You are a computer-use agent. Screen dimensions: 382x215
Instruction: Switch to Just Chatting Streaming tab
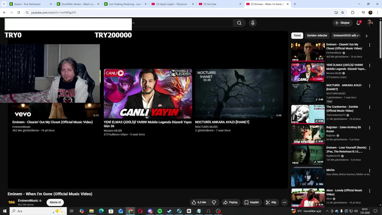125,4
